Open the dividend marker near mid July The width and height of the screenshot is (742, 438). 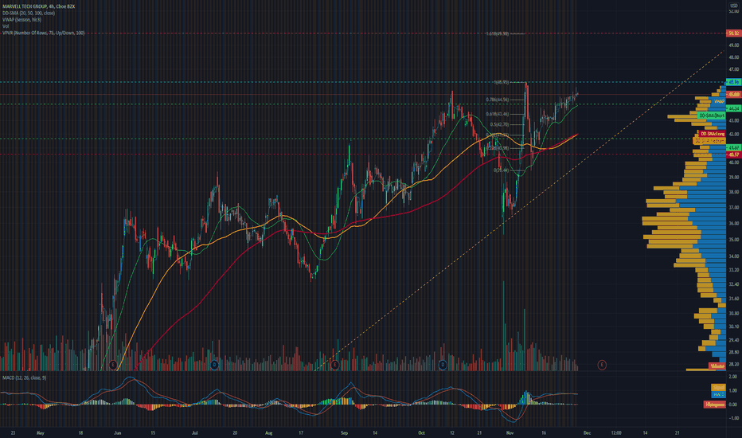pos(214,365)
